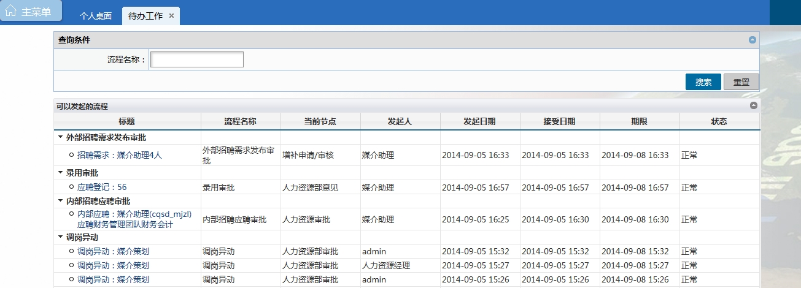Click 2014-09-08 15:27 deadline cell
The width and height of the screenshot is (801, 288).
coord(640,265)
